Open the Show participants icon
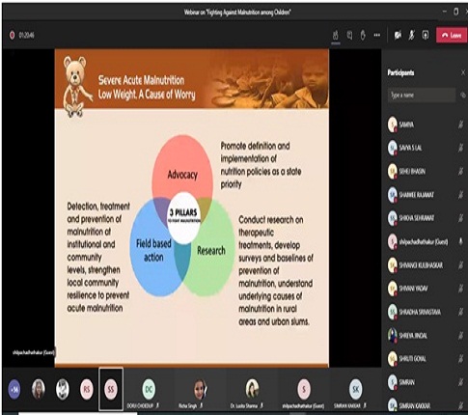468x415 pixels. click(336, 35)
